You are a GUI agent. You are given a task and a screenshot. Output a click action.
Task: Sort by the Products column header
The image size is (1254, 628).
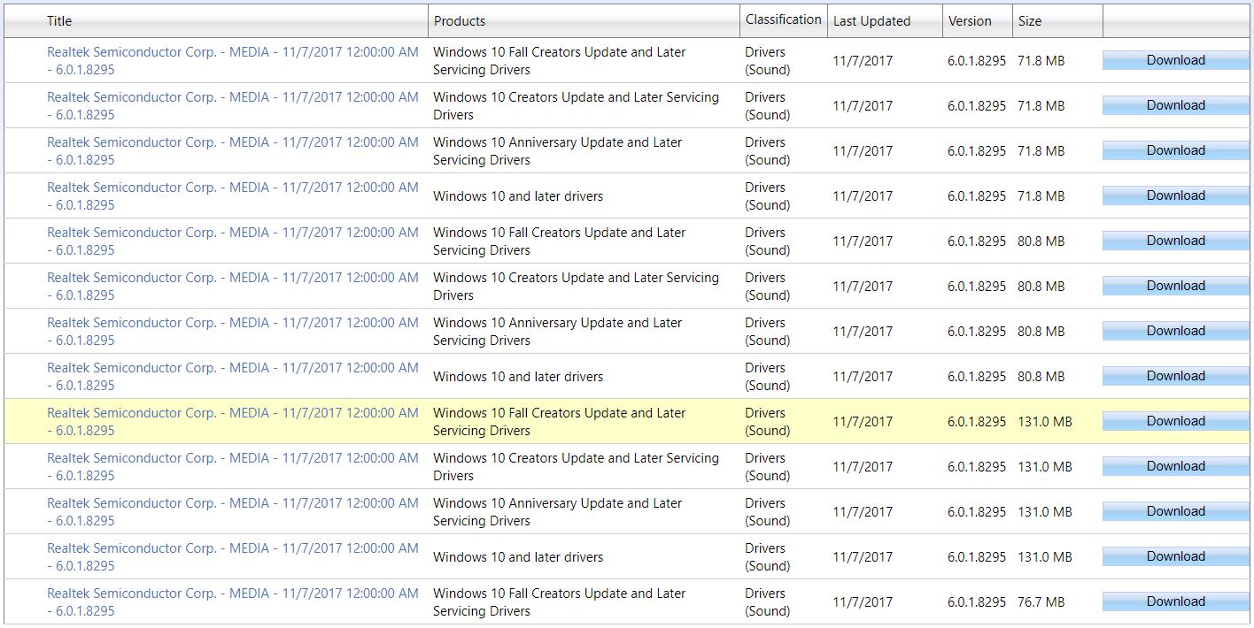coord(459,20)
